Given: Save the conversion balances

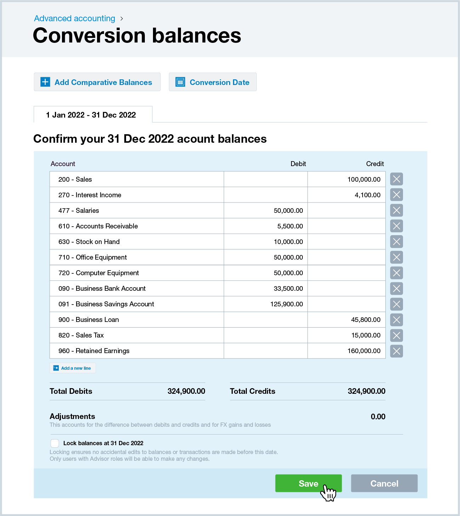Looking at the screenshot, I should tap(308, 483).
